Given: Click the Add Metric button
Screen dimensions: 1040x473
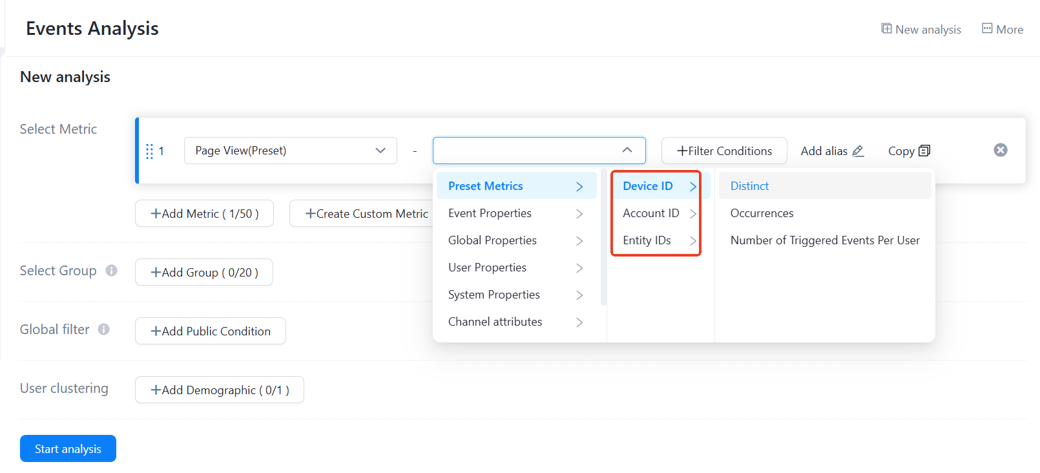Looking at the screenshot, I should click(204, 214).
